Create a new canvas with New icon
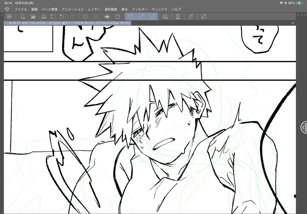This screenshot has width=307, height=214. click(23, 17)
